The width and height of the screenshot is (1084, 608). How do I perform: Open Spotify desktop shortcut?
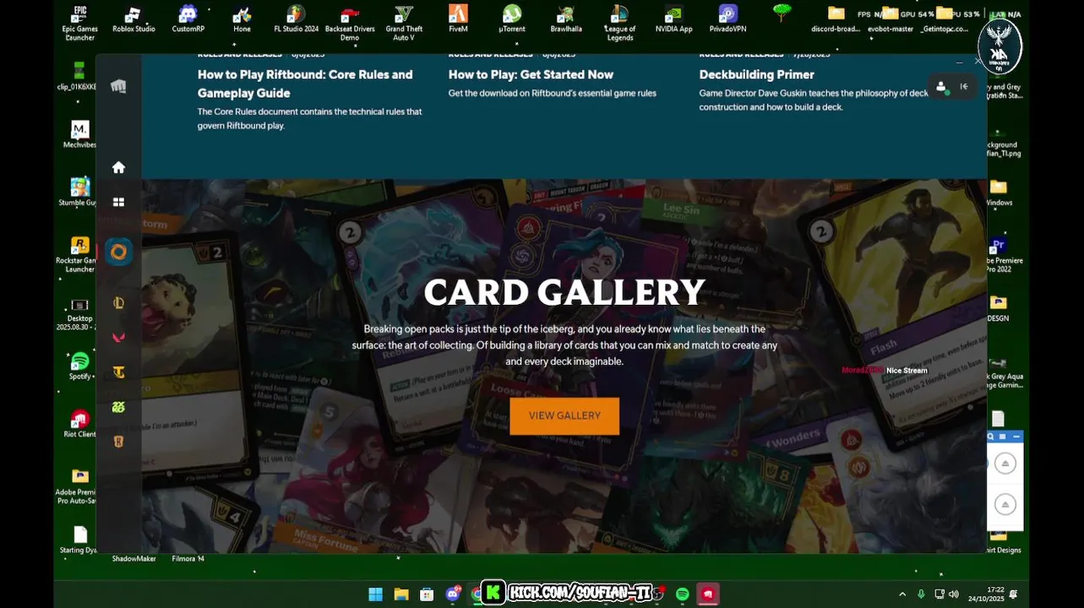click(x=79, y=366)
